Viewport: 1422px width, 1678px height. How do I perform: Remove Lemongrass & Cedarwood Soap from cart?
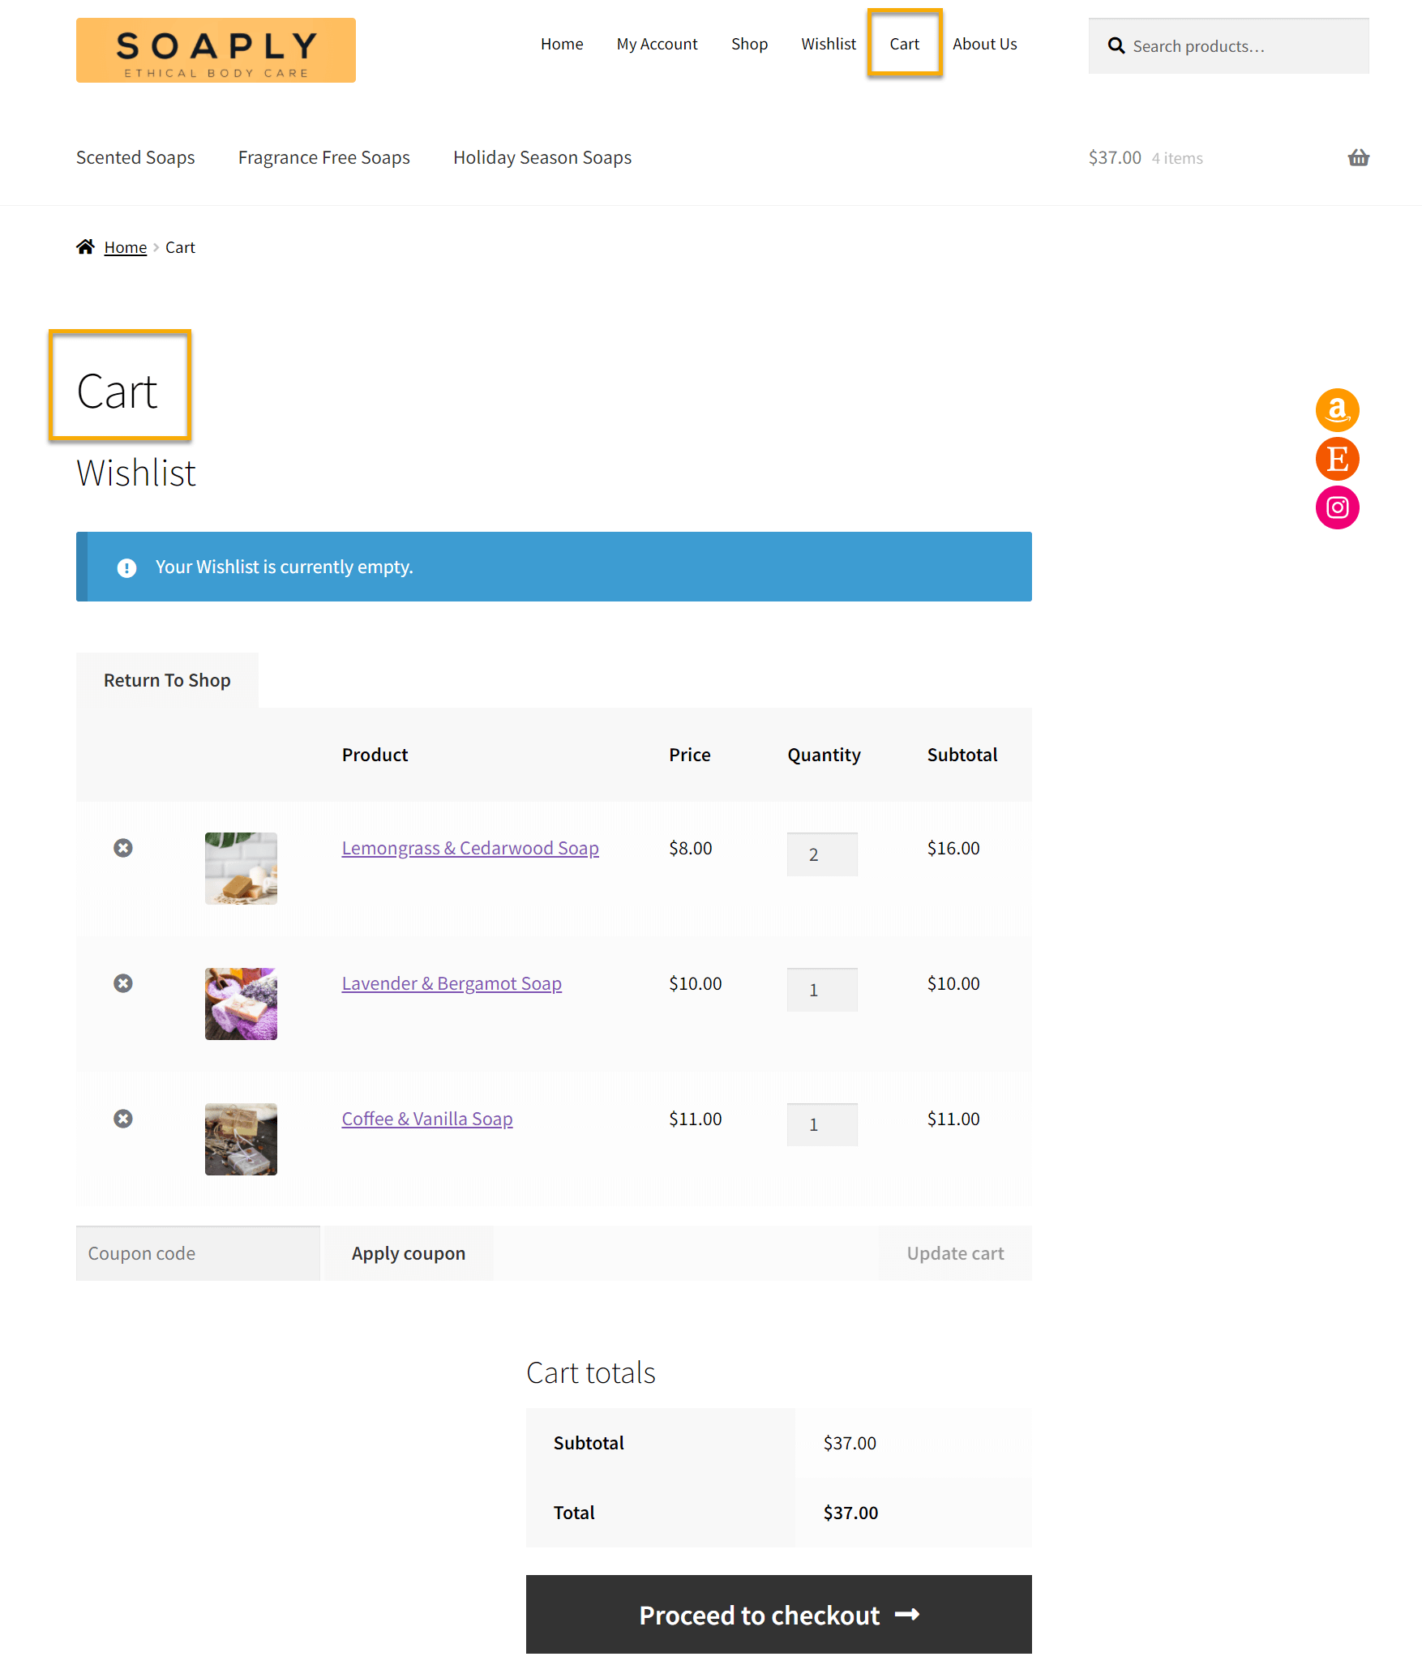click(x=123, y=848)
